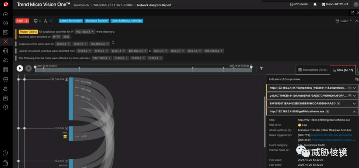Open action menu for 65F5552671EA hash
This screenshot has height=168, width=359.
[x=338, y=104]
